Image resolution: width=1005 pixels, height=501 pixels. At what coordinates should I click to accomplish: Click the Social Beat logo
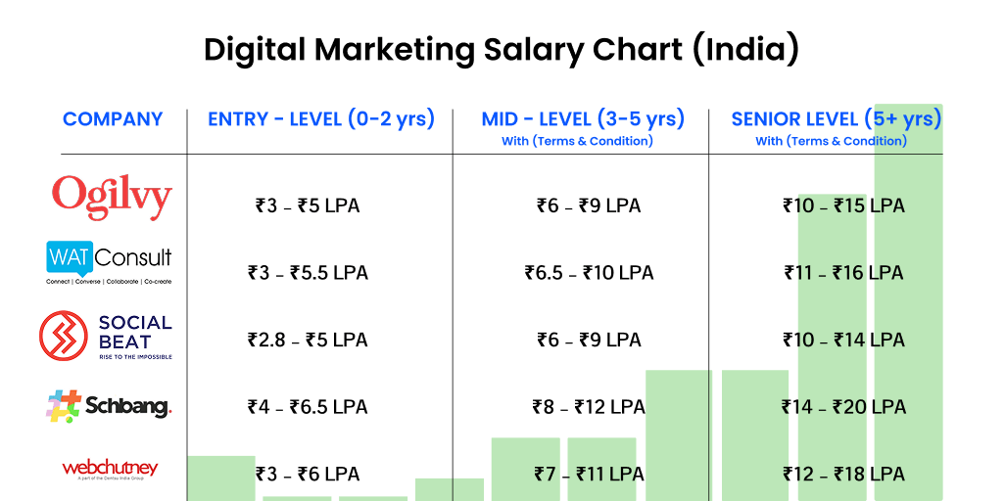pos(106,336)
